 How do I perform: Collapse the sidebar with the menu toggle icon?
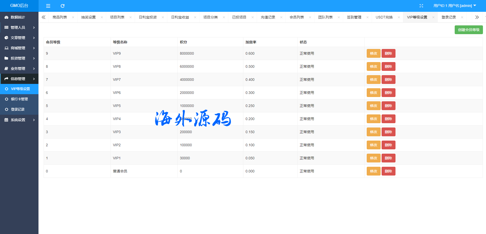48,6
